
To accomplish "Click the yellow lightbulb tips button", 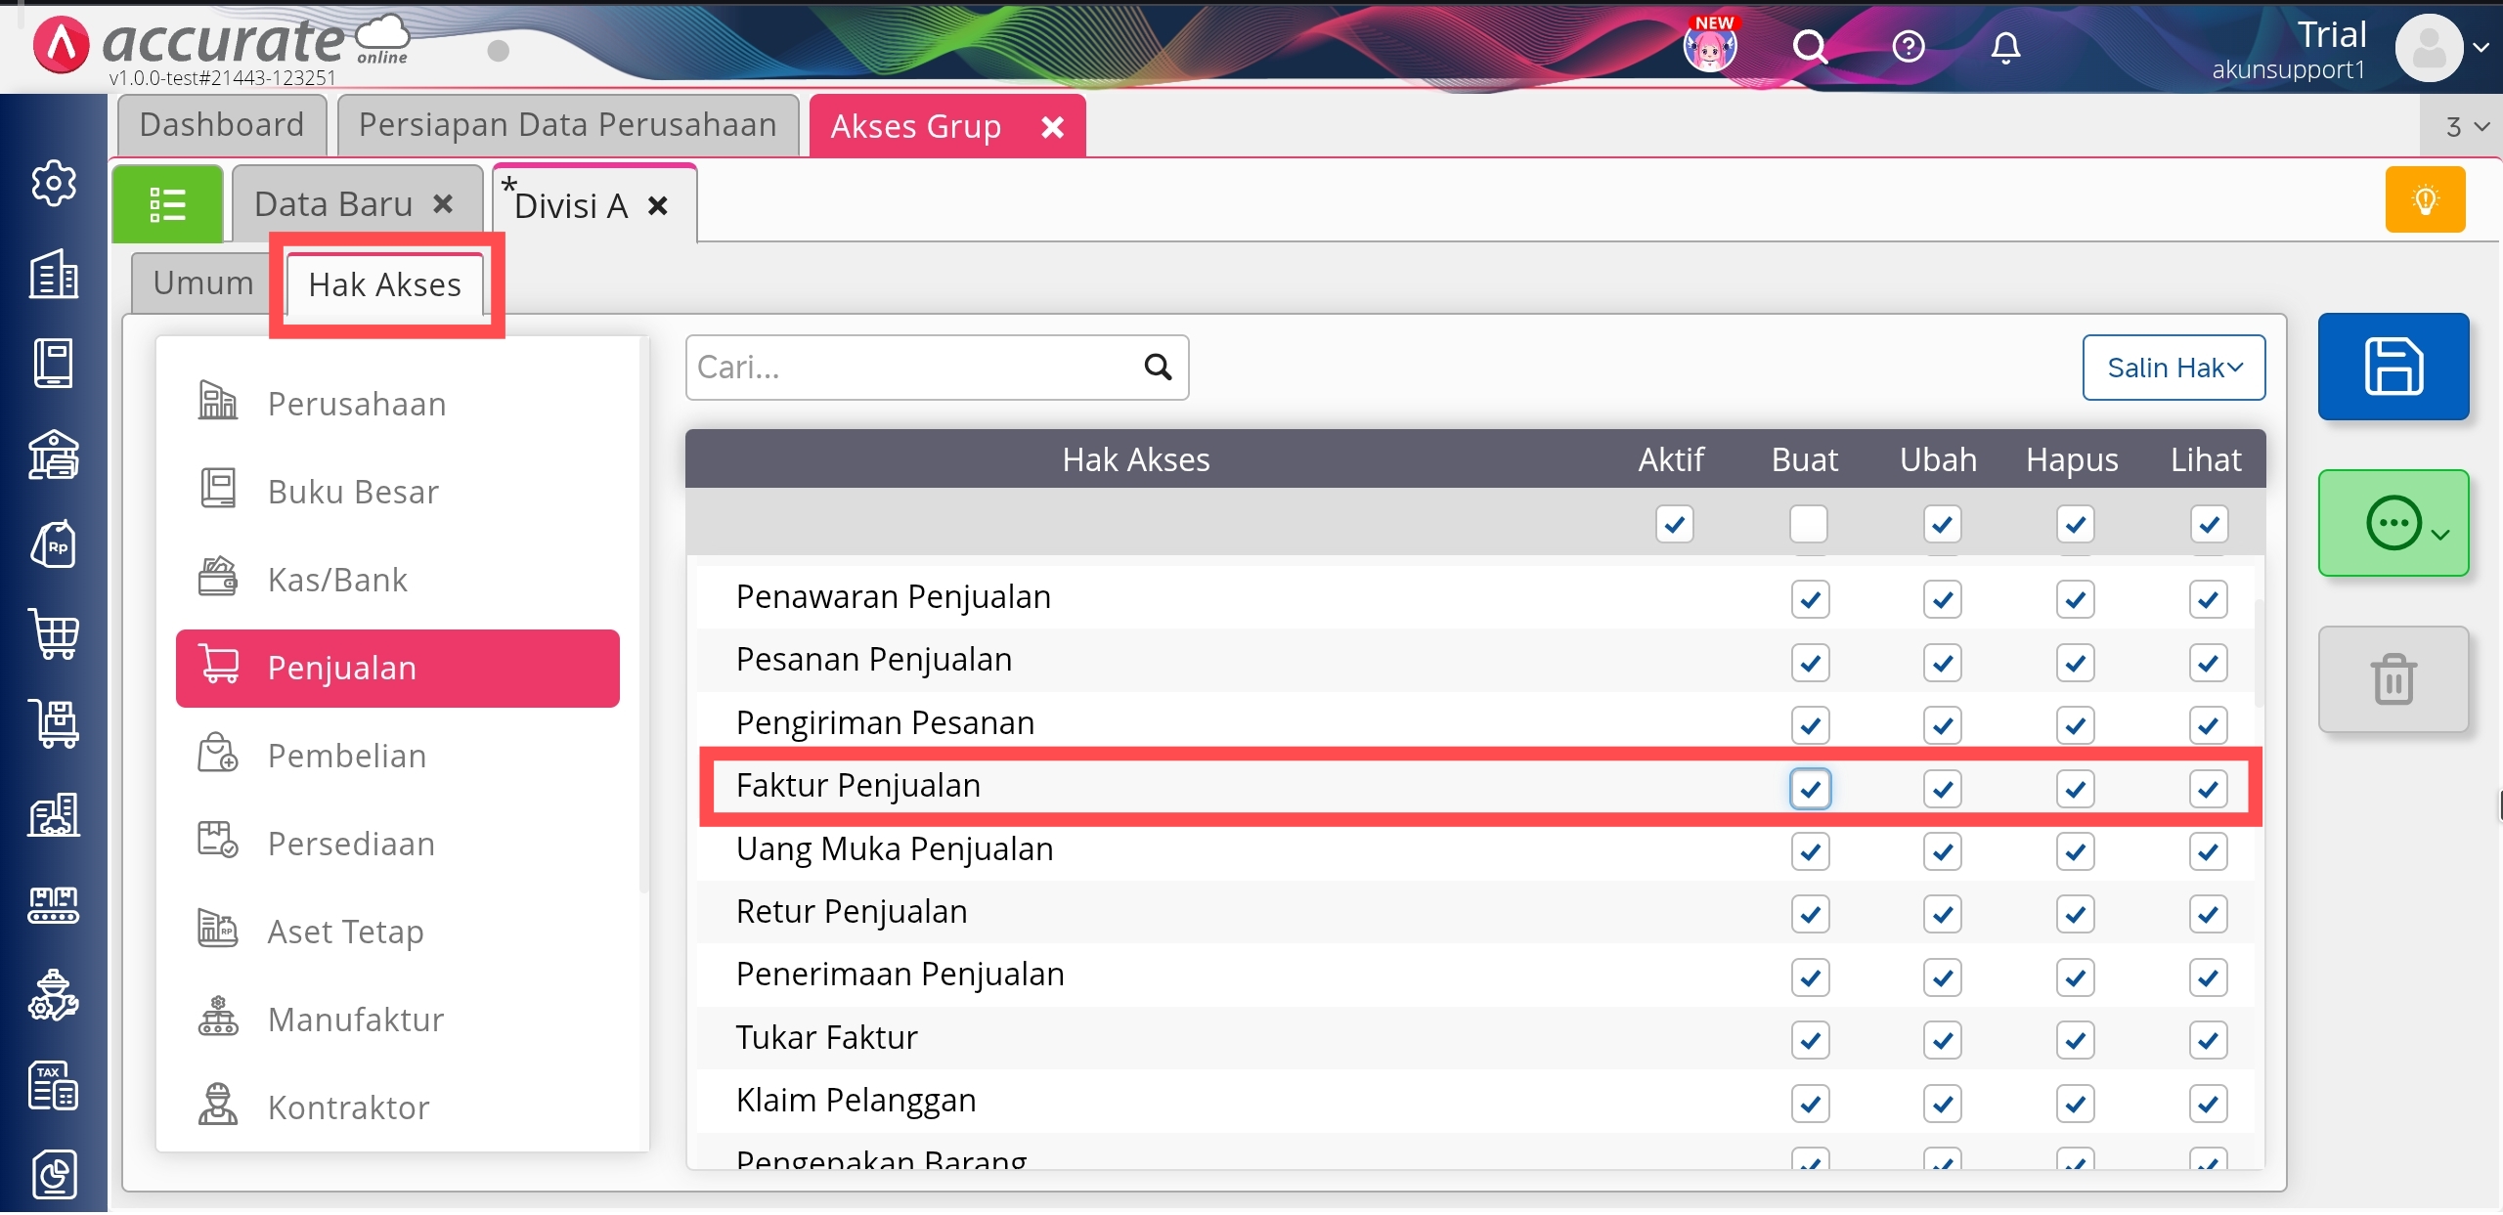I will pyautogui.click(x=2425, y=200).
